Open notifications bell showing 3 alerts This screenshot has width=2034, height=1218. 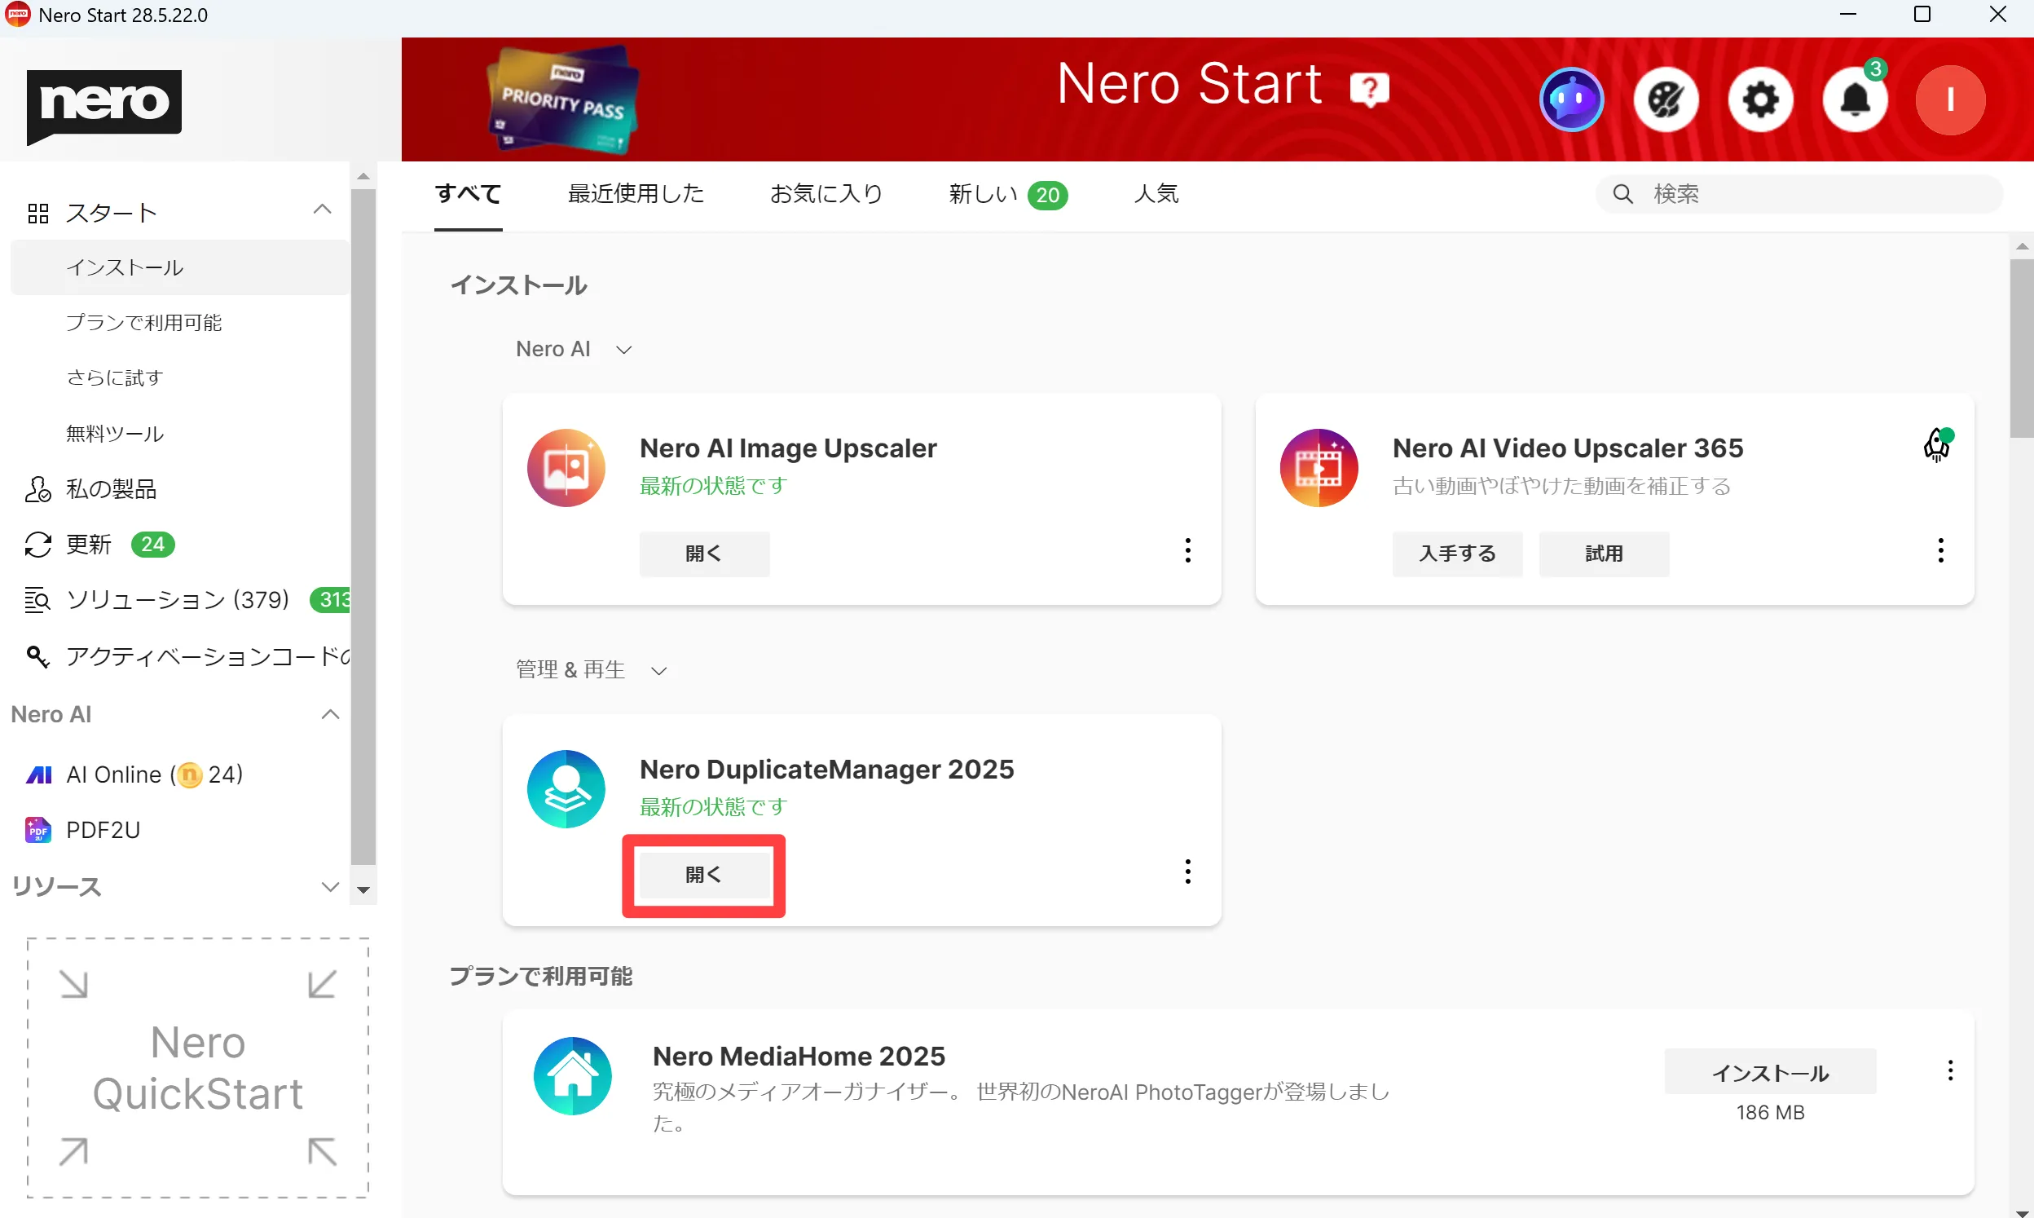(1856, 99)
